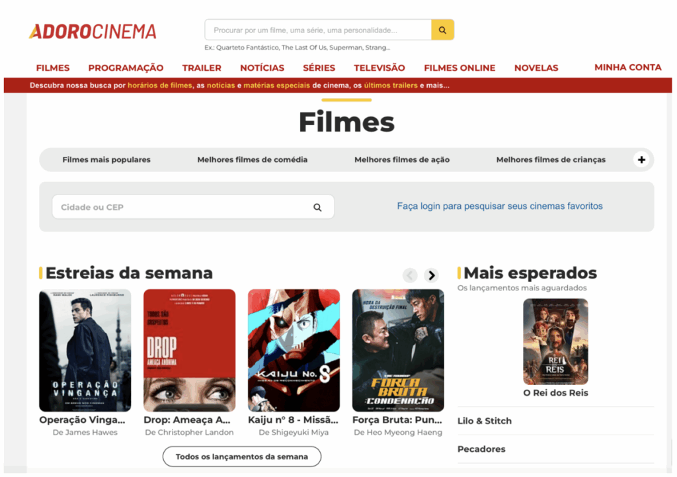Open the Programação menu
Image resolution: width=677 pixels, height=477 pixels.
click(x=126, y=68)
